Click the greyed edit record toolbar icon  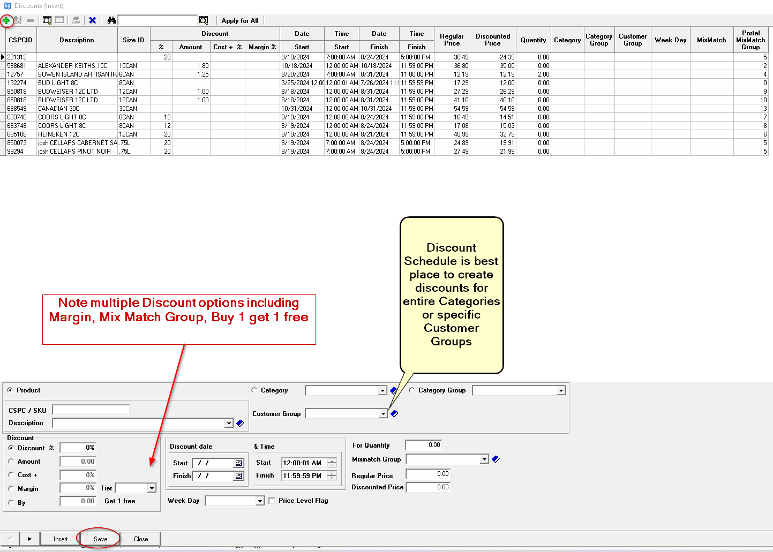18,20
